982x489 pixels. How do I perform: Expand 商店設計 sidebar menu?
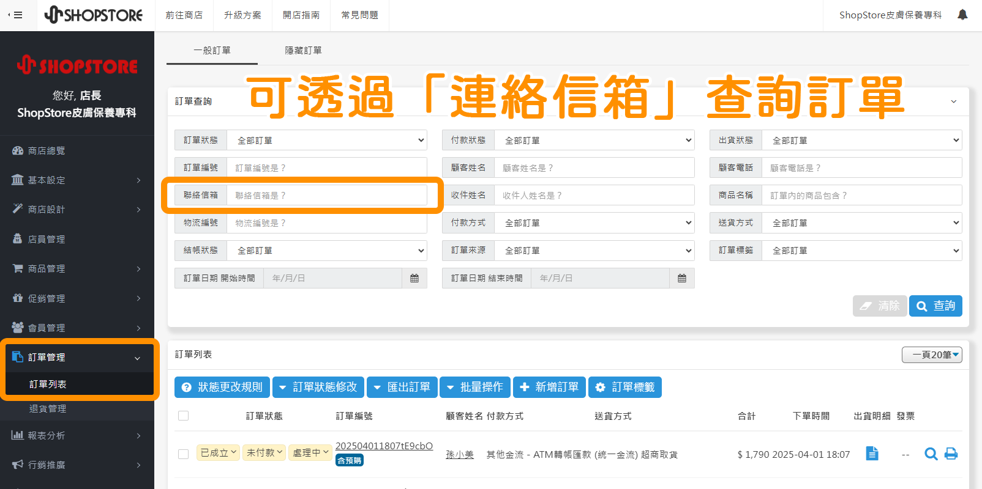pos(77,209)
